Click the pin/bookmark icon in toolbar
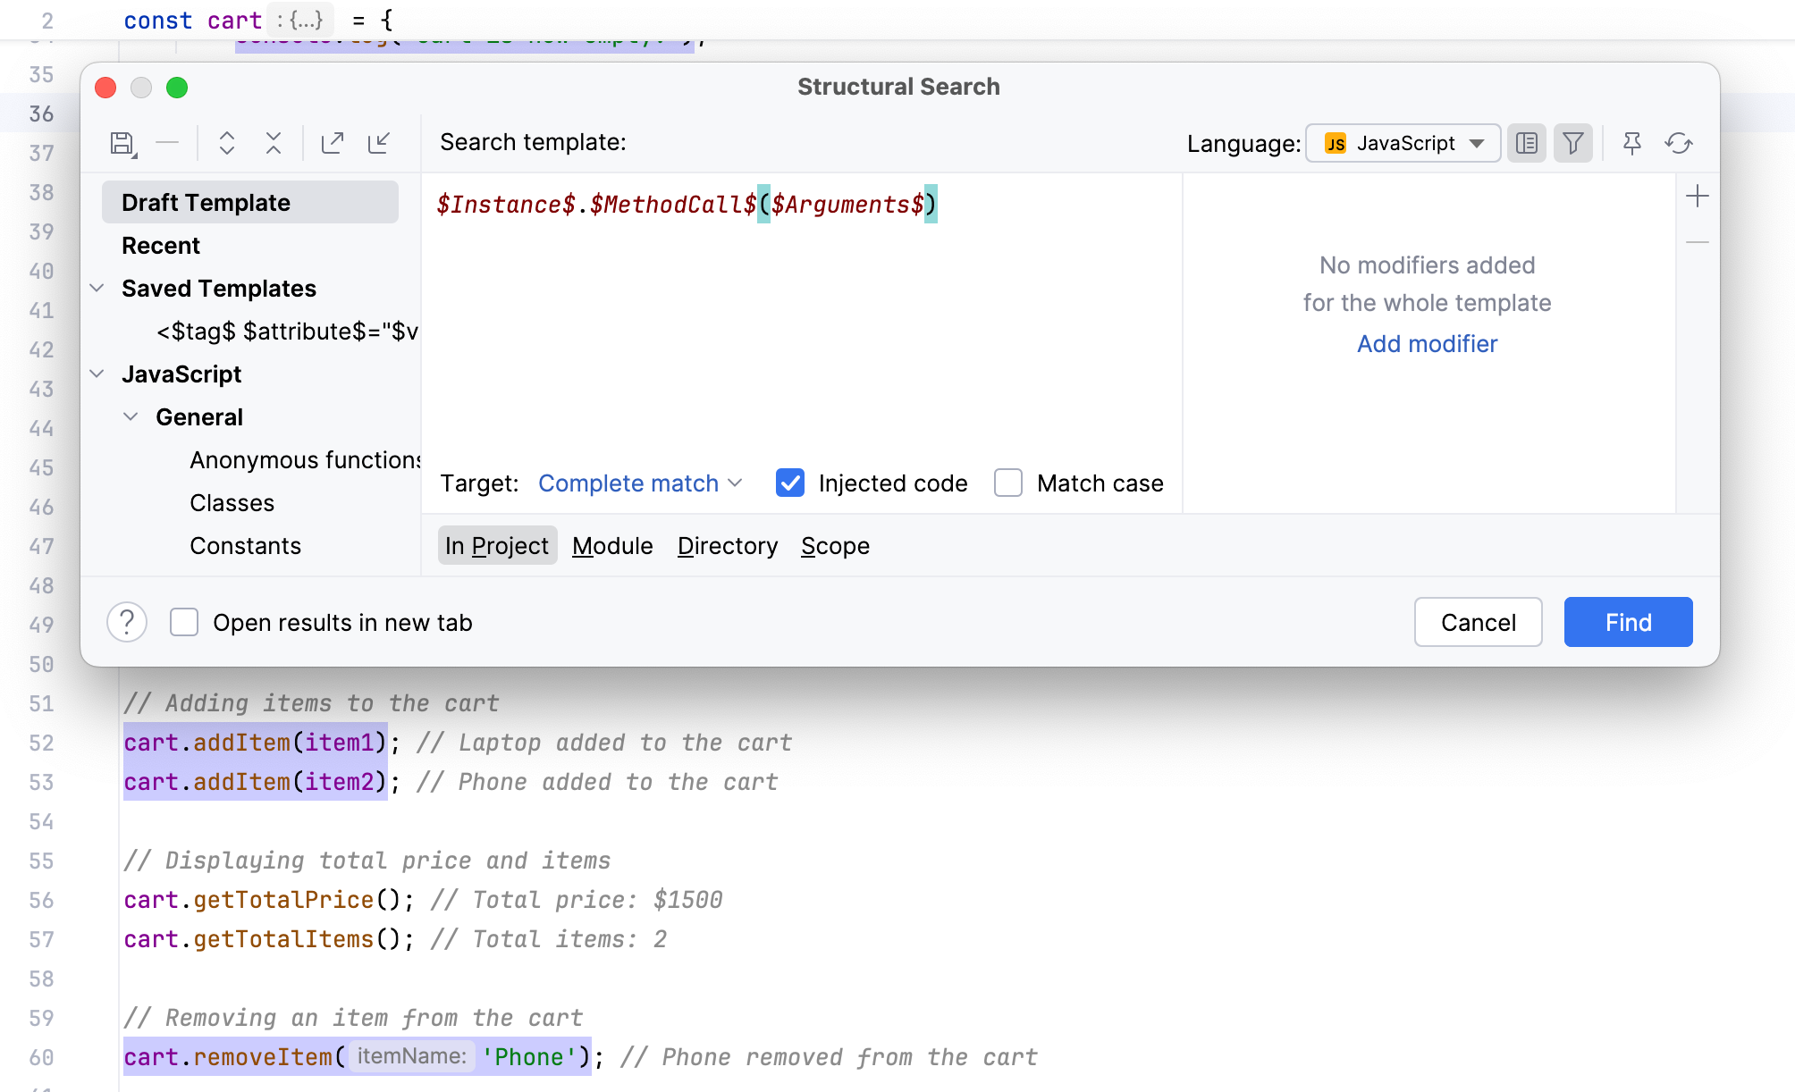 click(1631, 142)
